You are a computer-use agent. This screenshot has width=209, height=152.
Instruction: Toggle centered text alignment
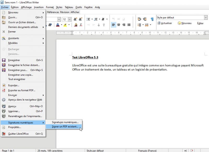pos(119,25)
